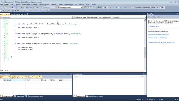Sort error list by Описание column

pyautogui.click(x=15, y=80)
